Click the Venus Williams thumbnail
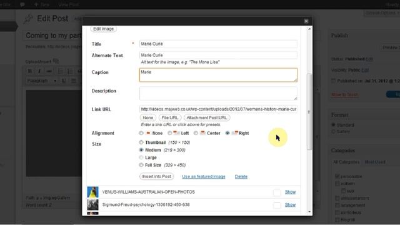This screenshot has height=225, width=400. (x=92, y=192)
